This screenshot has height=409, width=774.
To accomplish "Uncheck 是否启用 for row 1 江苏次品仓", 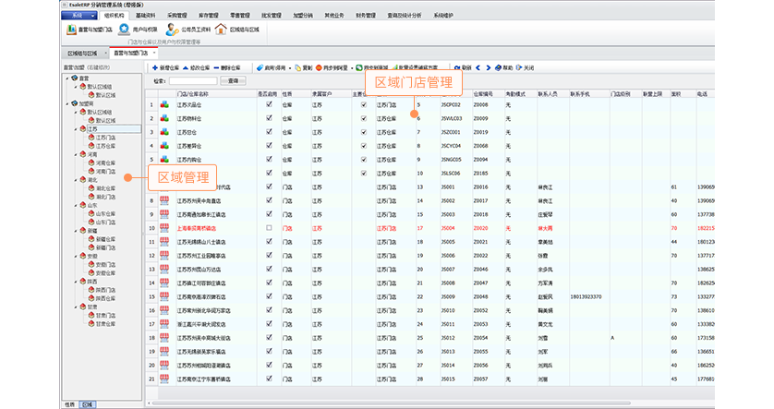I will pyautogui.click(x=269, y=105).
